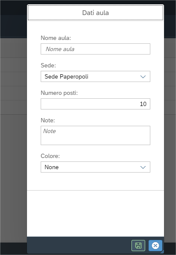176x255 pixels.
Task: Click empty area of dialog footer toolbar
Action: pyautogui.click(x=78, y=246)
